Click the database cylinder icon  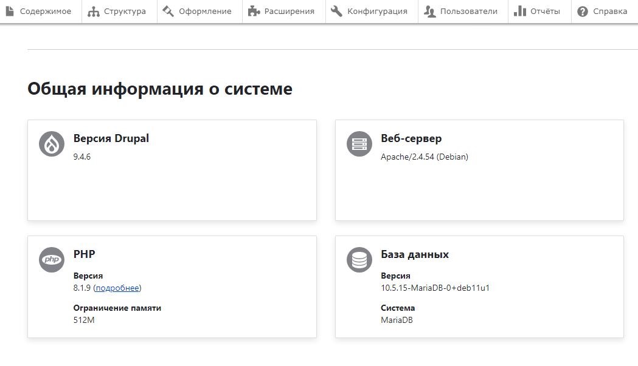click(x=359, y=260)
